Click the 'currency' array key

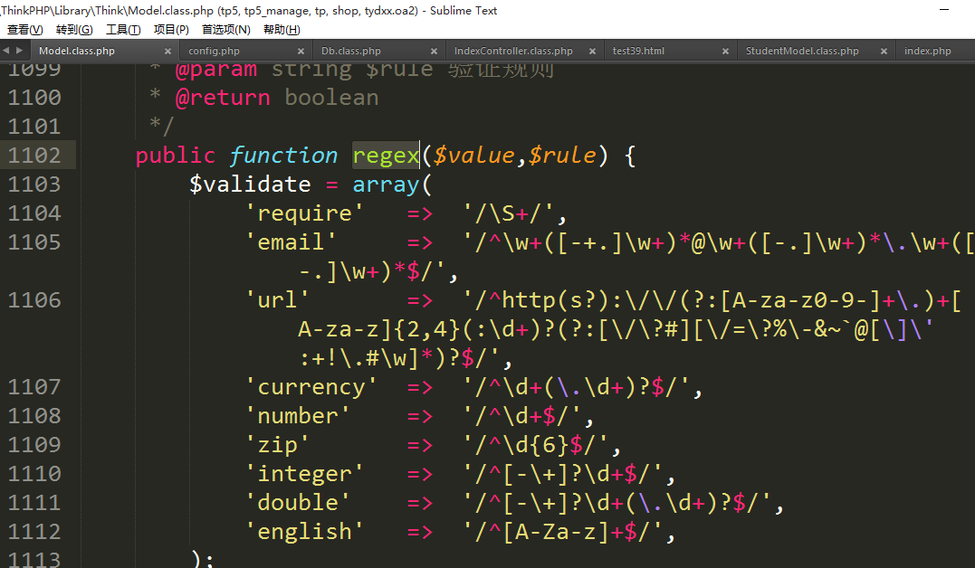click(x=311, y=387)
